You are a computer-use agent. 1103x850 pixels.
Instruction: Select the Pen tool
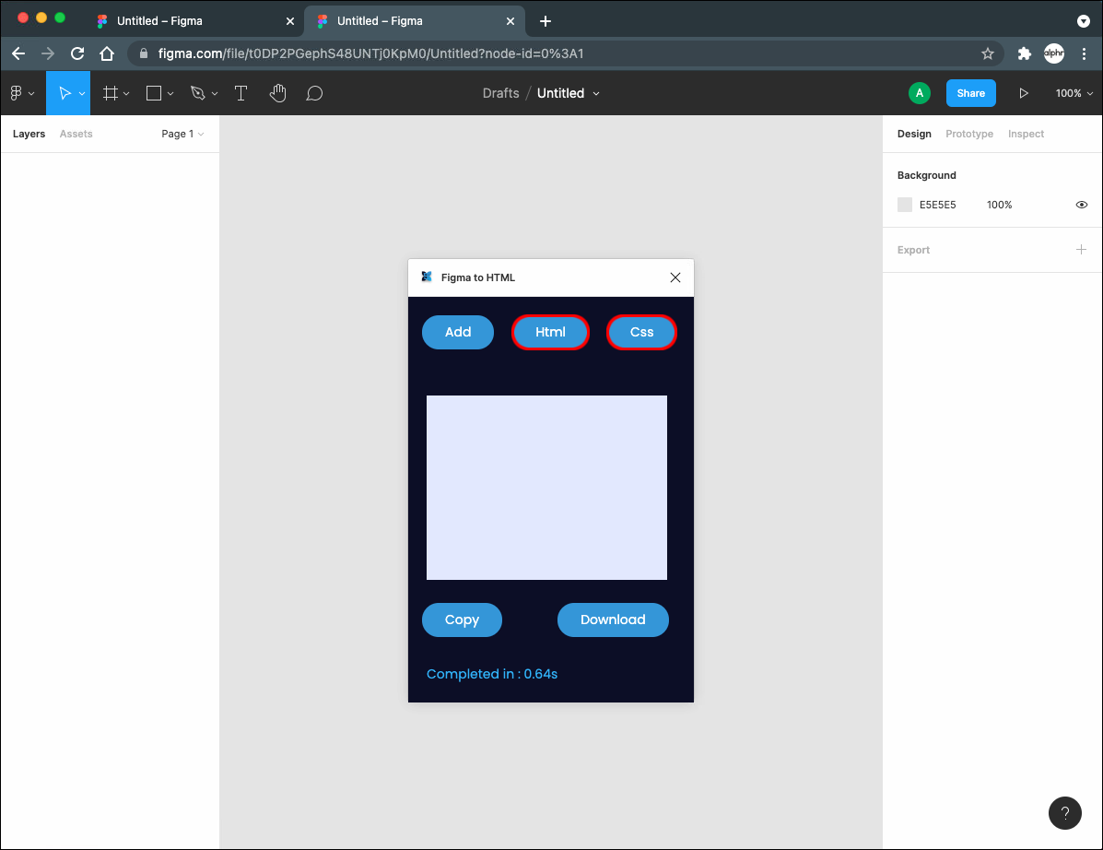(x=197, y=93)
